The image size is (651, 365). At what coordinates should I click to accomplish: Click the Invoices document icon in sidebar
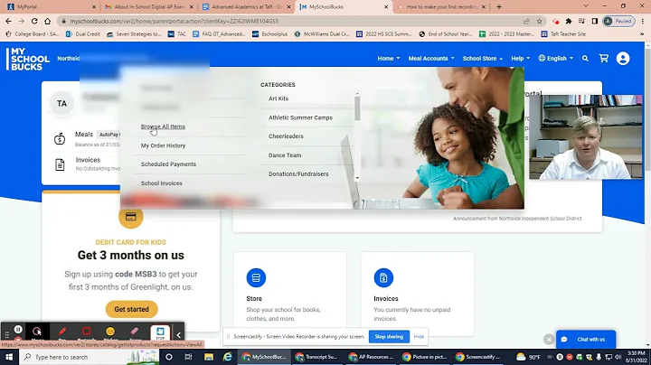click(60, 164)
